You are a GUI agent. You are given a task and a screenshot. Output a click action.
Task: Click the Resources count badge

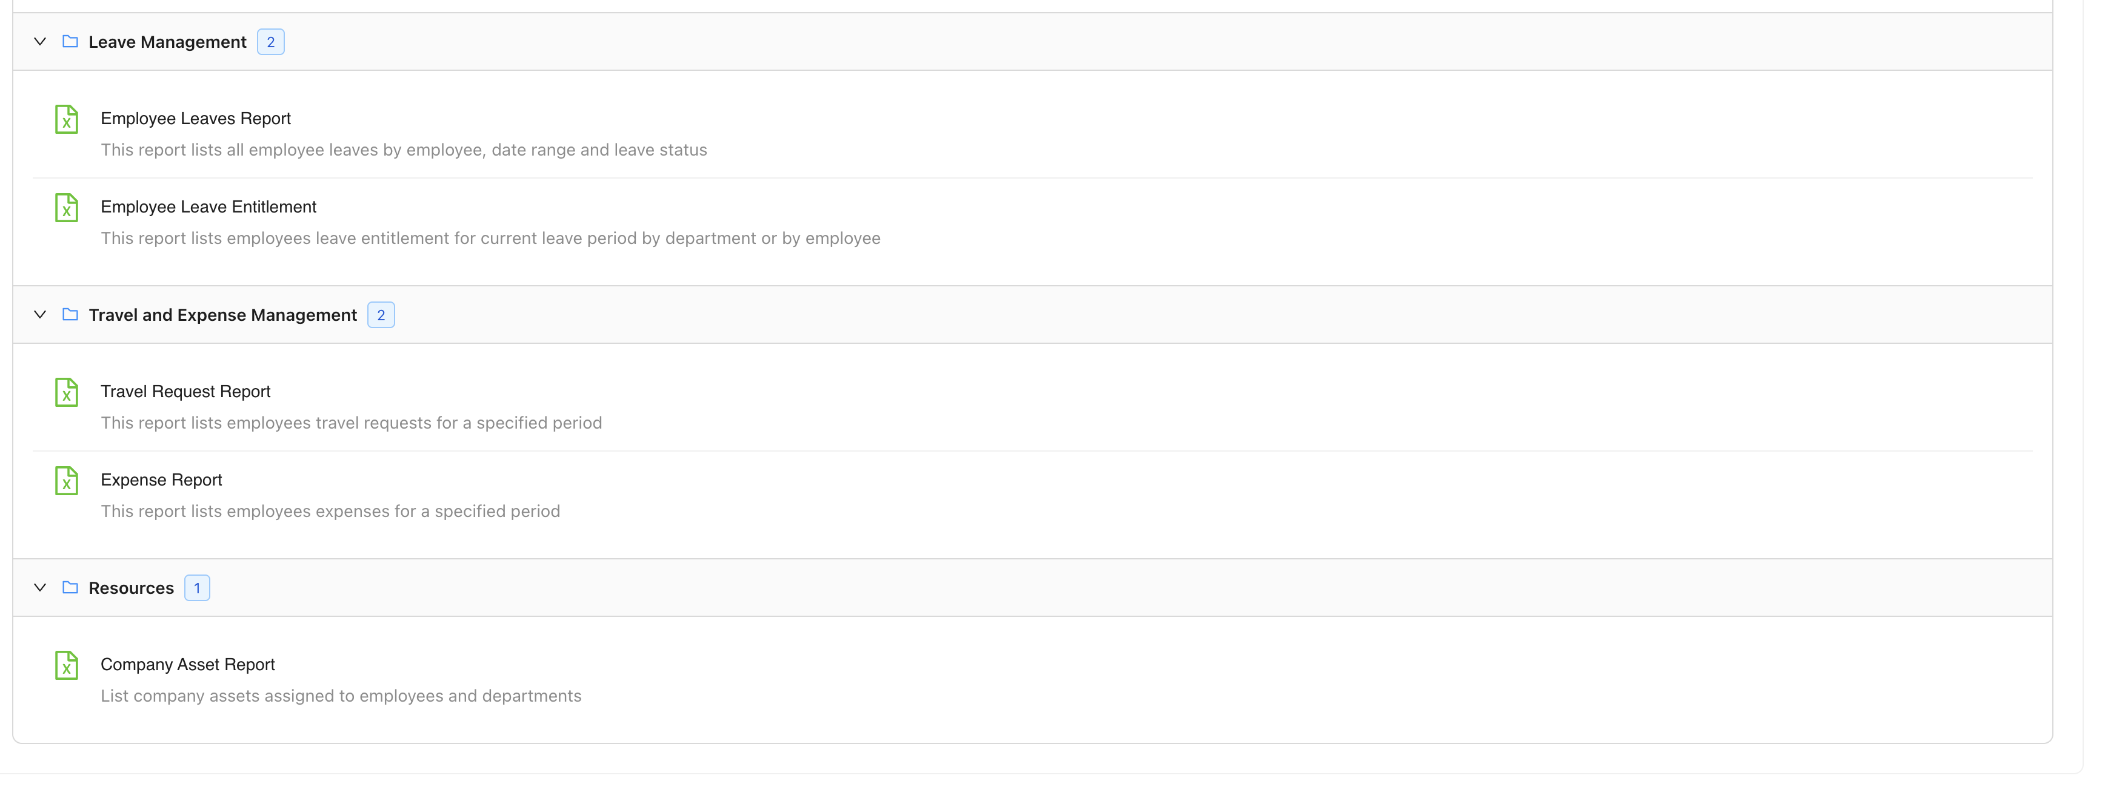(x=197, y=588)
